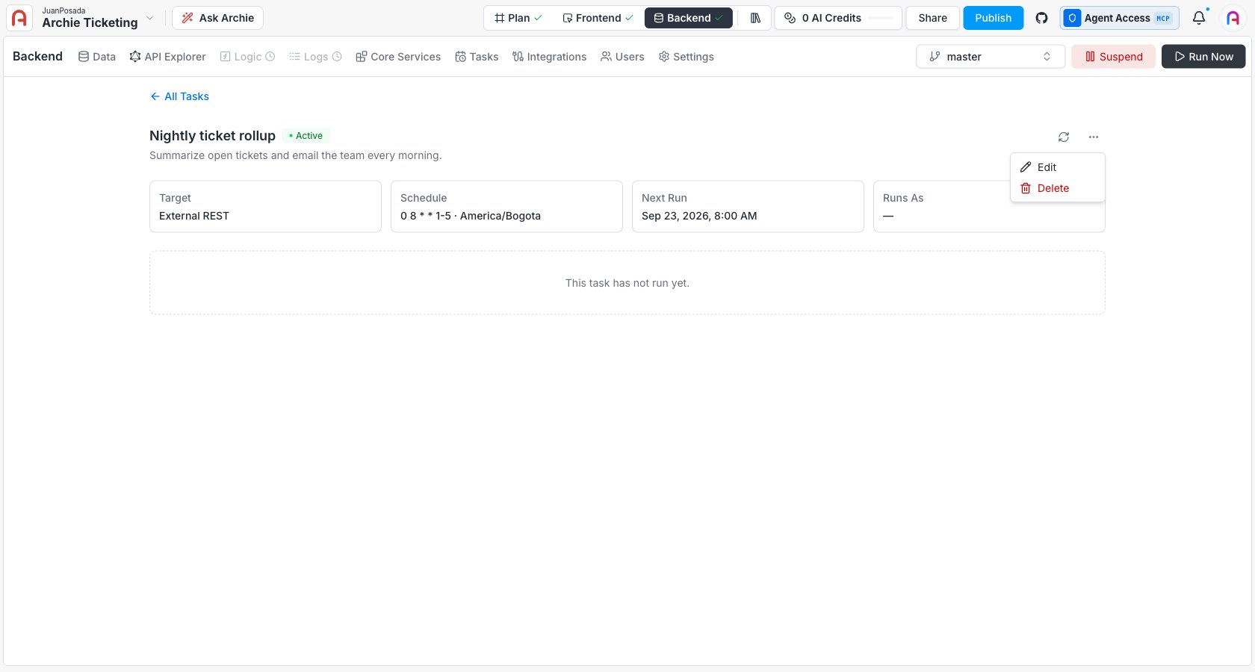Click the Share button
This screenshot has width=1255, height=672.
[x=932, y=18]
